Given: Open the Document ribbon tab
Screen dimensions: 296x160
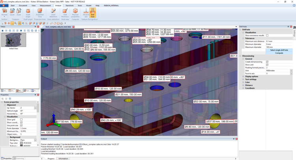Looking at the screenshot, I should pos(23,6).
